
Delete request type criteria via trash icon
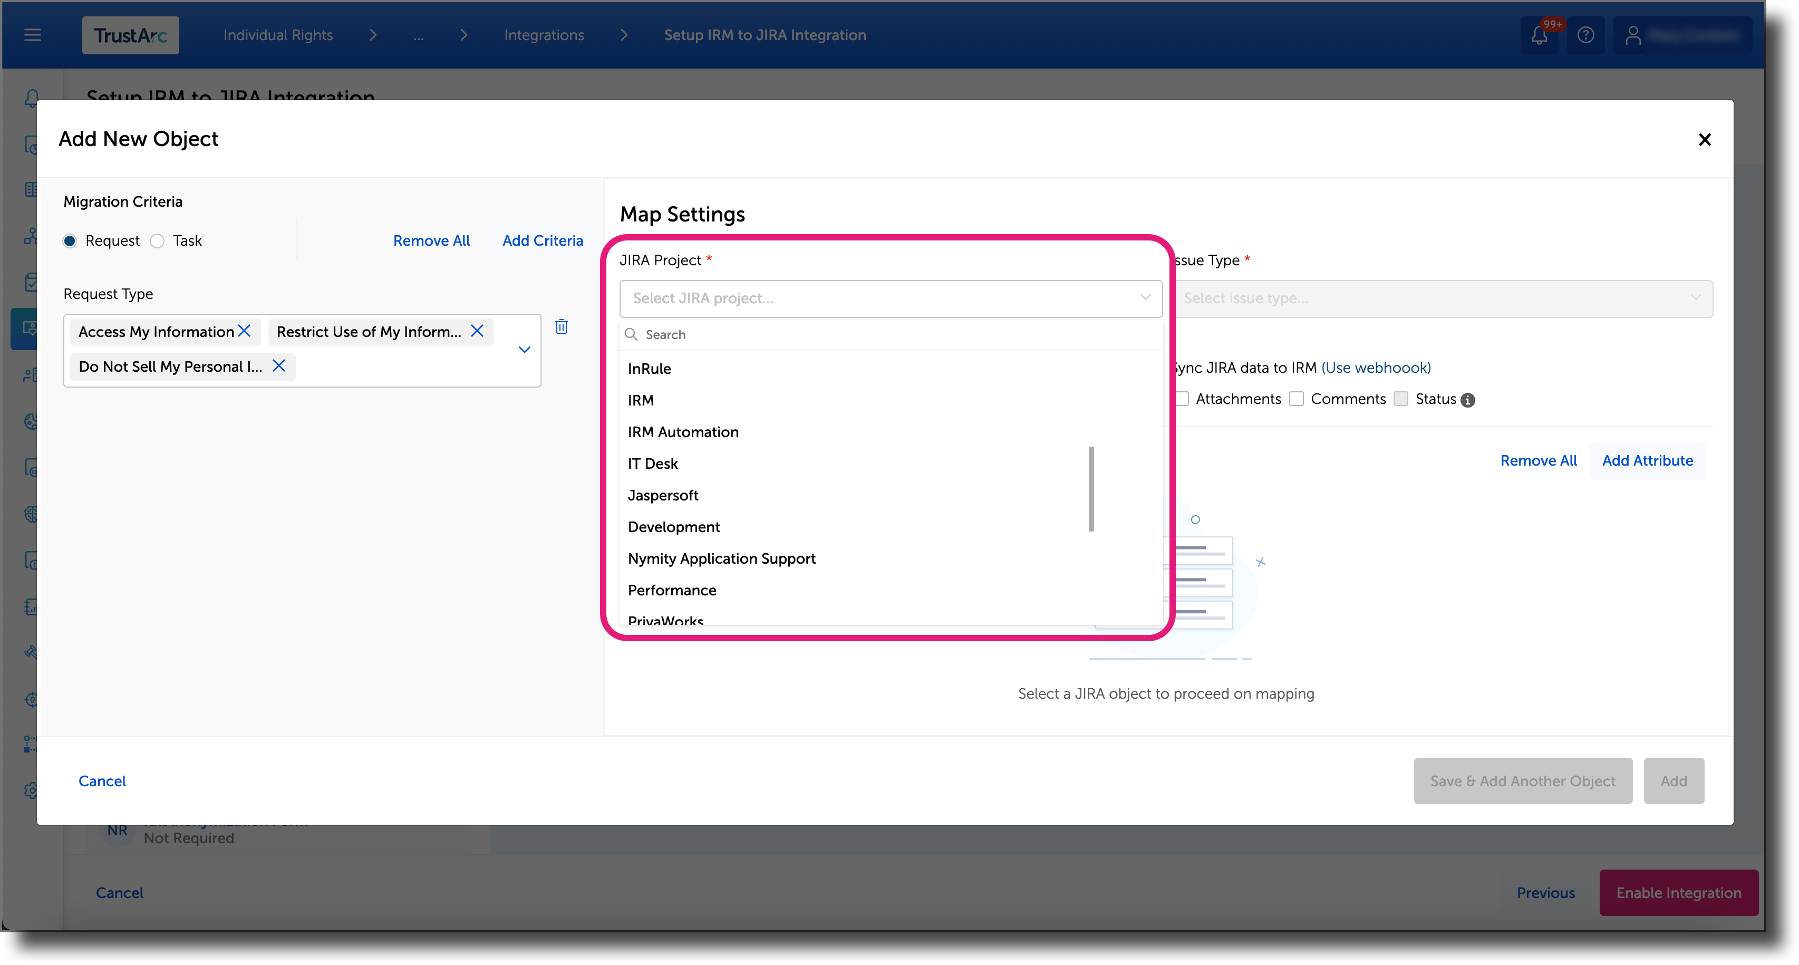click(561, 327)
